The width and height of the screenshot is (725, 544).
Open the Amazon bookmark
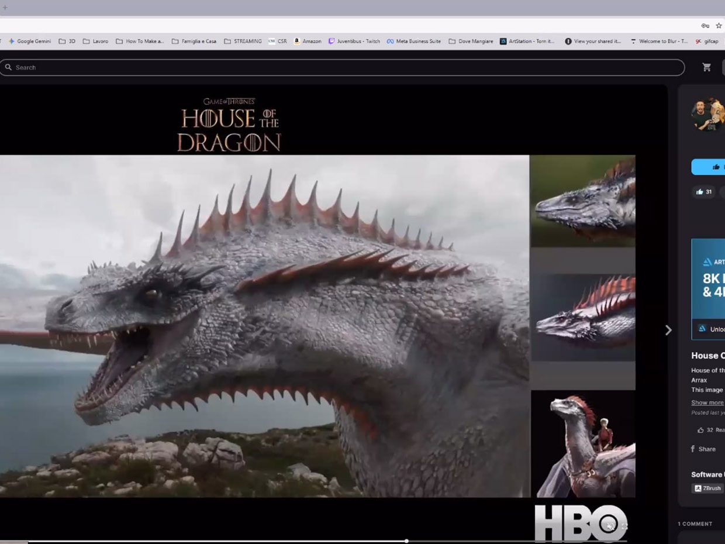308,42
